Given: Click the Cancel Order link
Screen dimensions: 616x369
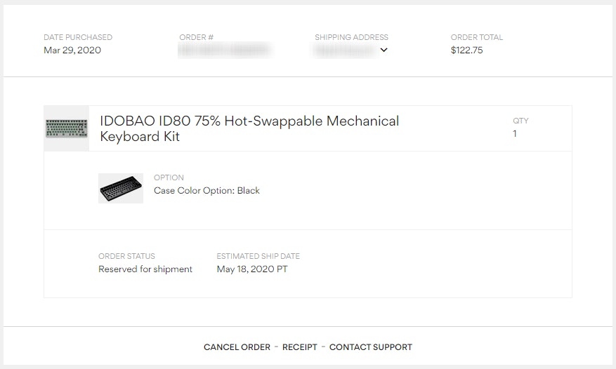Looking at the screenshot, I should coord(237,347).
